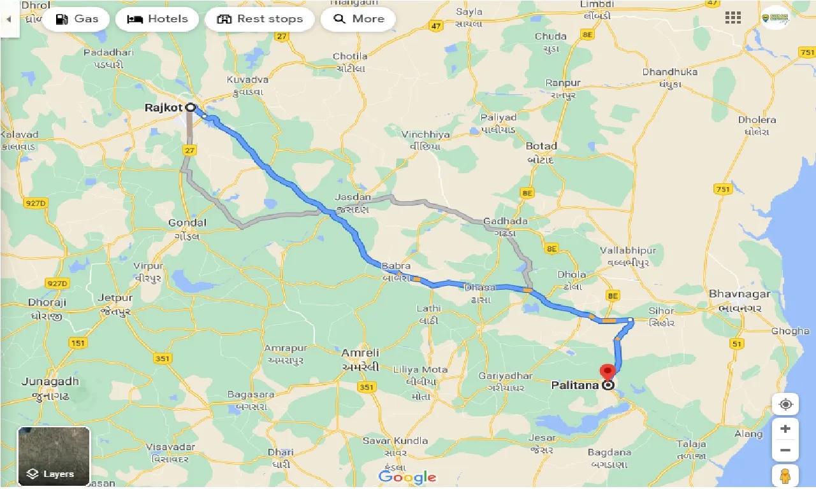The image size is (816, 489).
Task: Search for Gas stations nearby
Action: [76, 19]
